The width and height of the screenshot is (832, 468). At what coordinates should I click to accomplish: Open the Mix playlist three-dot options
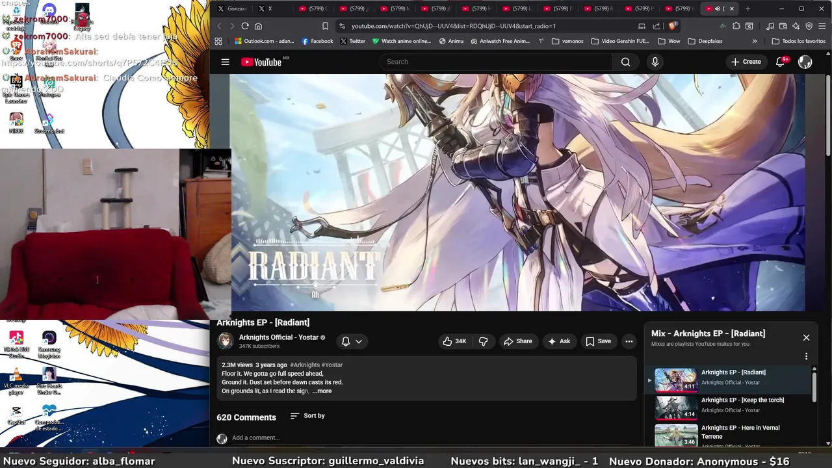(x=806, y=356)
